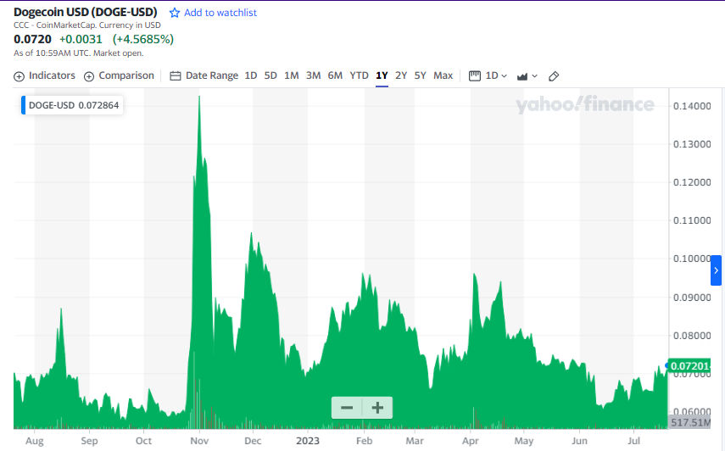Select the 1Y time range
This screenshot has width=725, height=451.
382,75
